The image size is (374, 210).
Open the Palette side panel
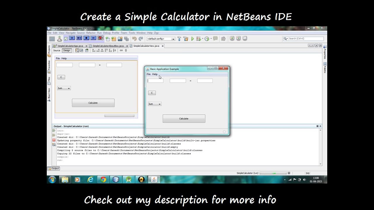tap(325, 68)
